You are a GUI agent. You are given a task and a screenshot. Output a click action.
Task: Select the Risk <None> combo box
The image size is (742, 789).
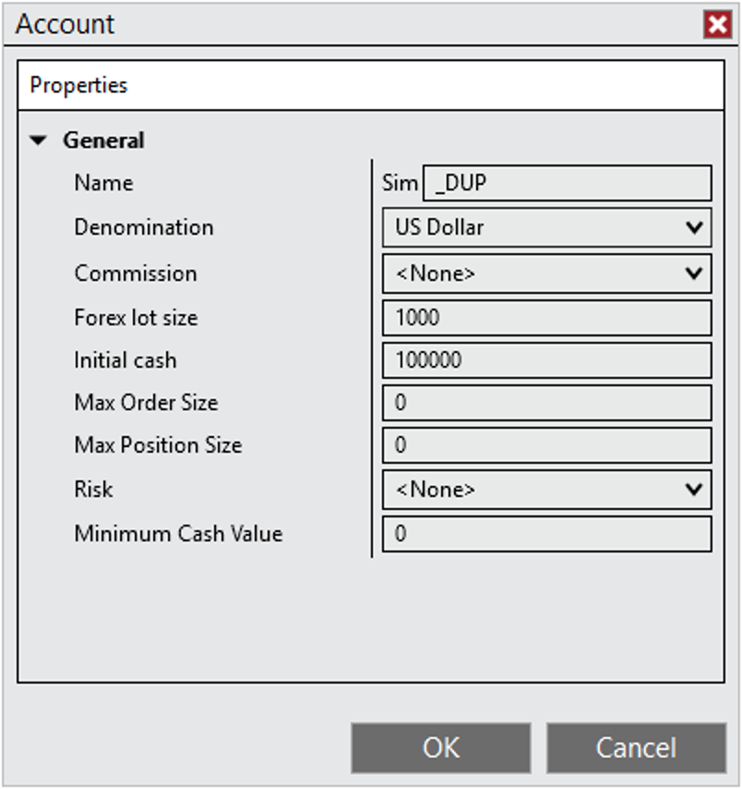[547, 489]
